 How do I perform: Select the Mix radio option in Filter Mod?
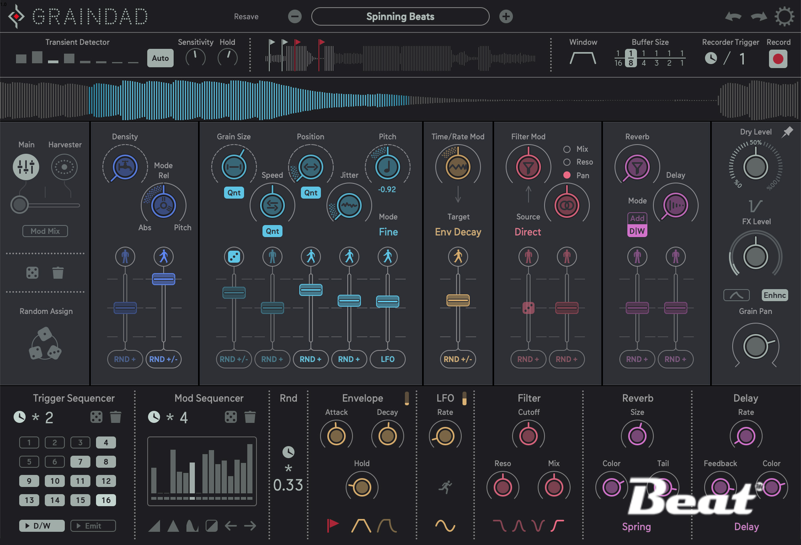click(x=567, y=149)
